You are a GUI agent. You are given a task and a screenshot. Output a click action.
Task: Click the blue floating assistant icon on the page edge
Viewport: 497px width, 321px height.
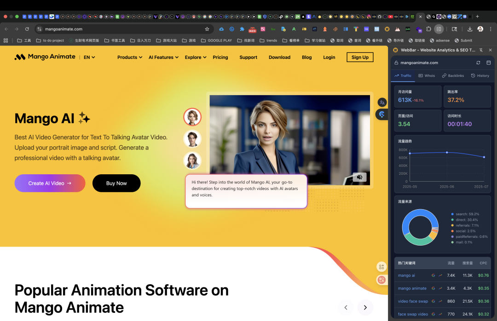pos(381,115)
